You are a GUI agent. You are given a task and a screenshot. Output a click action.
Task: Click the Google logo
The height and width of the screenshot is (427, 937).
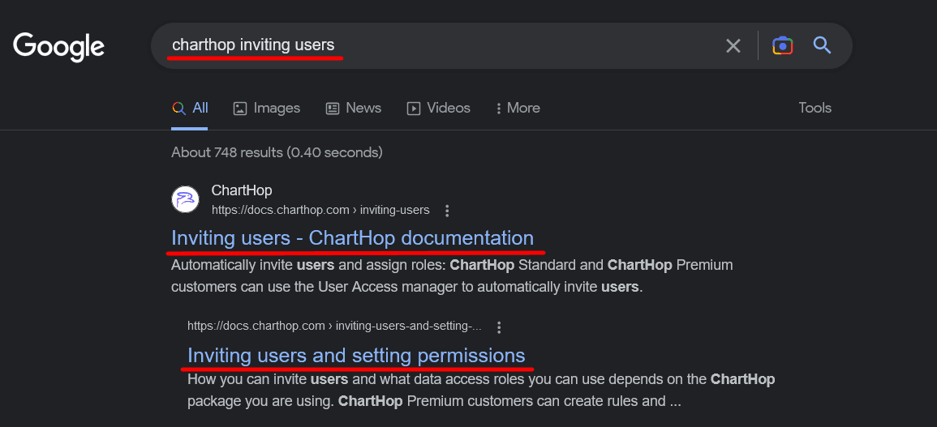tap(58, 46)
